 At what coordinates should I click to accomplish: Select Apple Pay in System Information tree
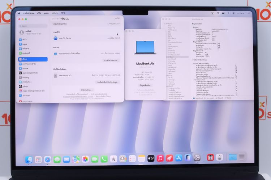(171, 28)
